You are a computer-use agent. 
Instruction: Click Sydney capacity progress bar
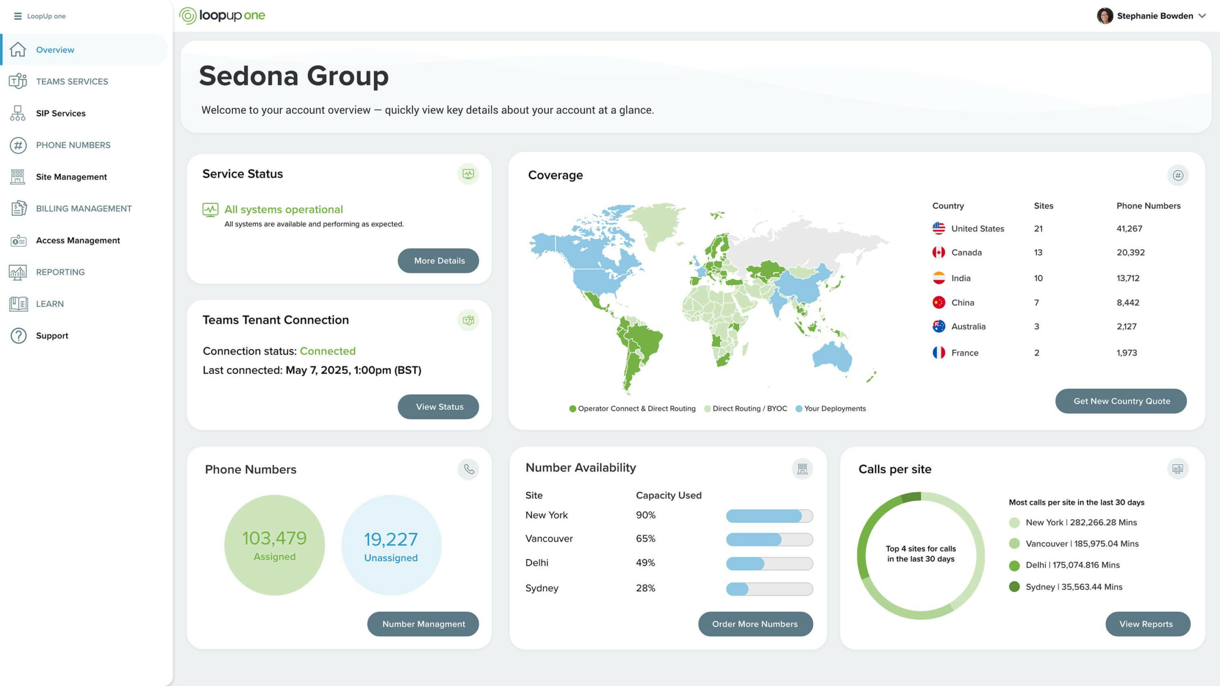coord(770,589)
